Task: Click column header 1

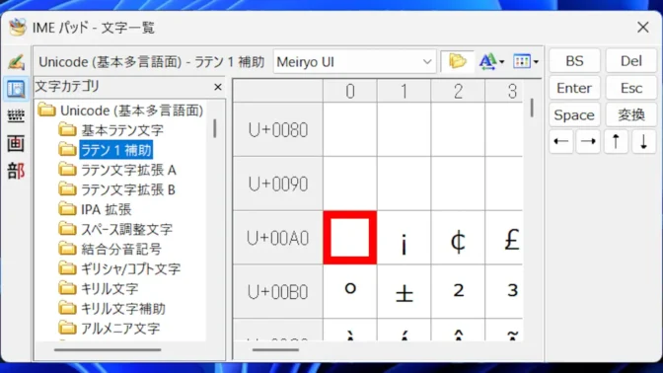Action: click(x=404, y=91)
